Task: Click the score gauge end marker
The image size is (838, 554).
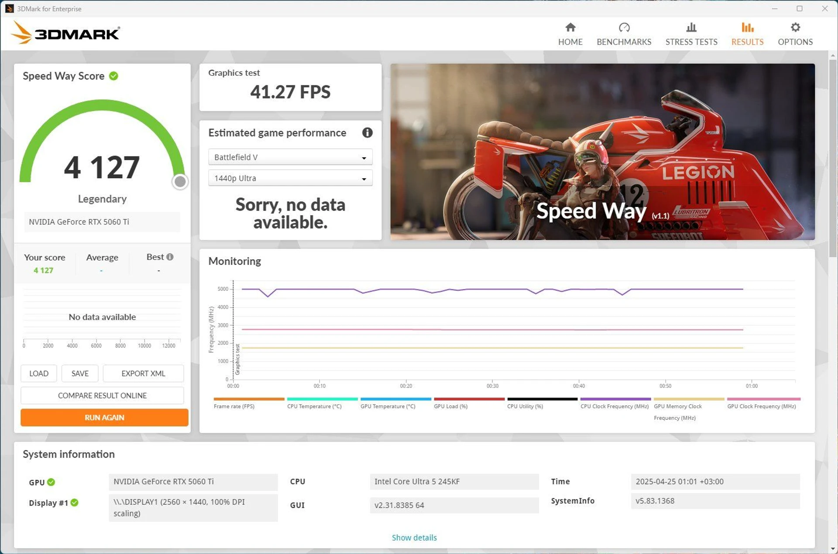Action: point(180,182)
